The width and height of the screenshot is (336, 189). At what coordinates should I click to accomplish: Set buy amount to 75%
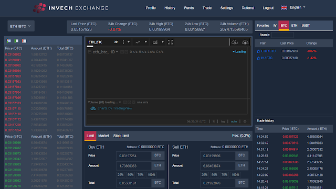[x=141, y=175]
